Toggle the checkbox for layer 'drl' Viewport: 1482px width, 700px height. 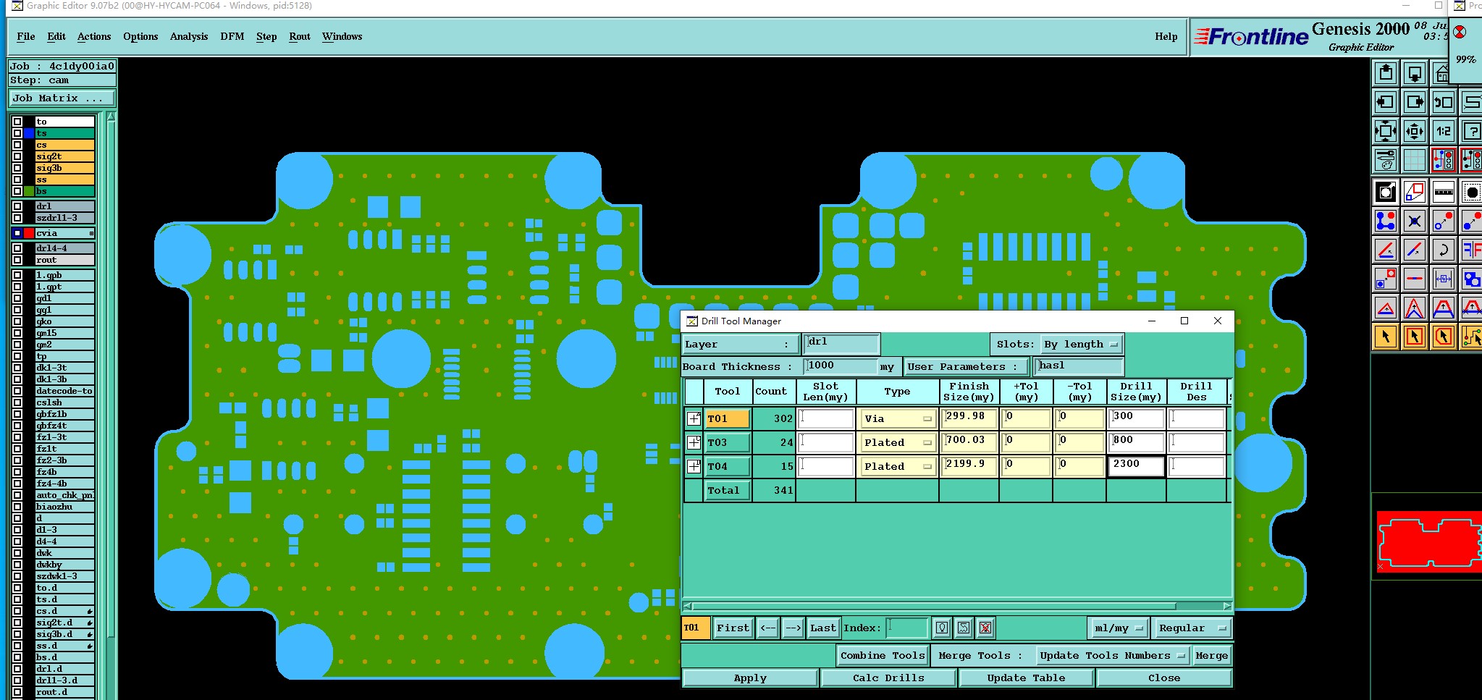17,206
